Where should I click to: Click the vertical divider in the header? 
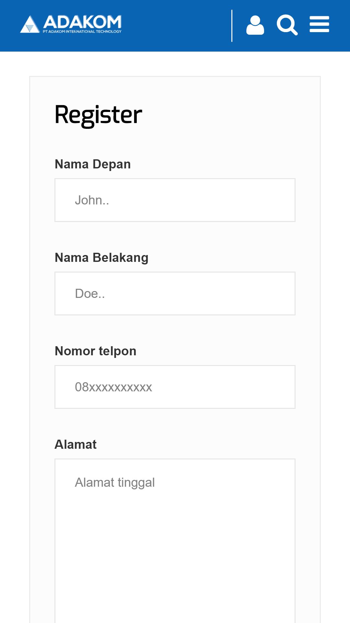(232, 26)
